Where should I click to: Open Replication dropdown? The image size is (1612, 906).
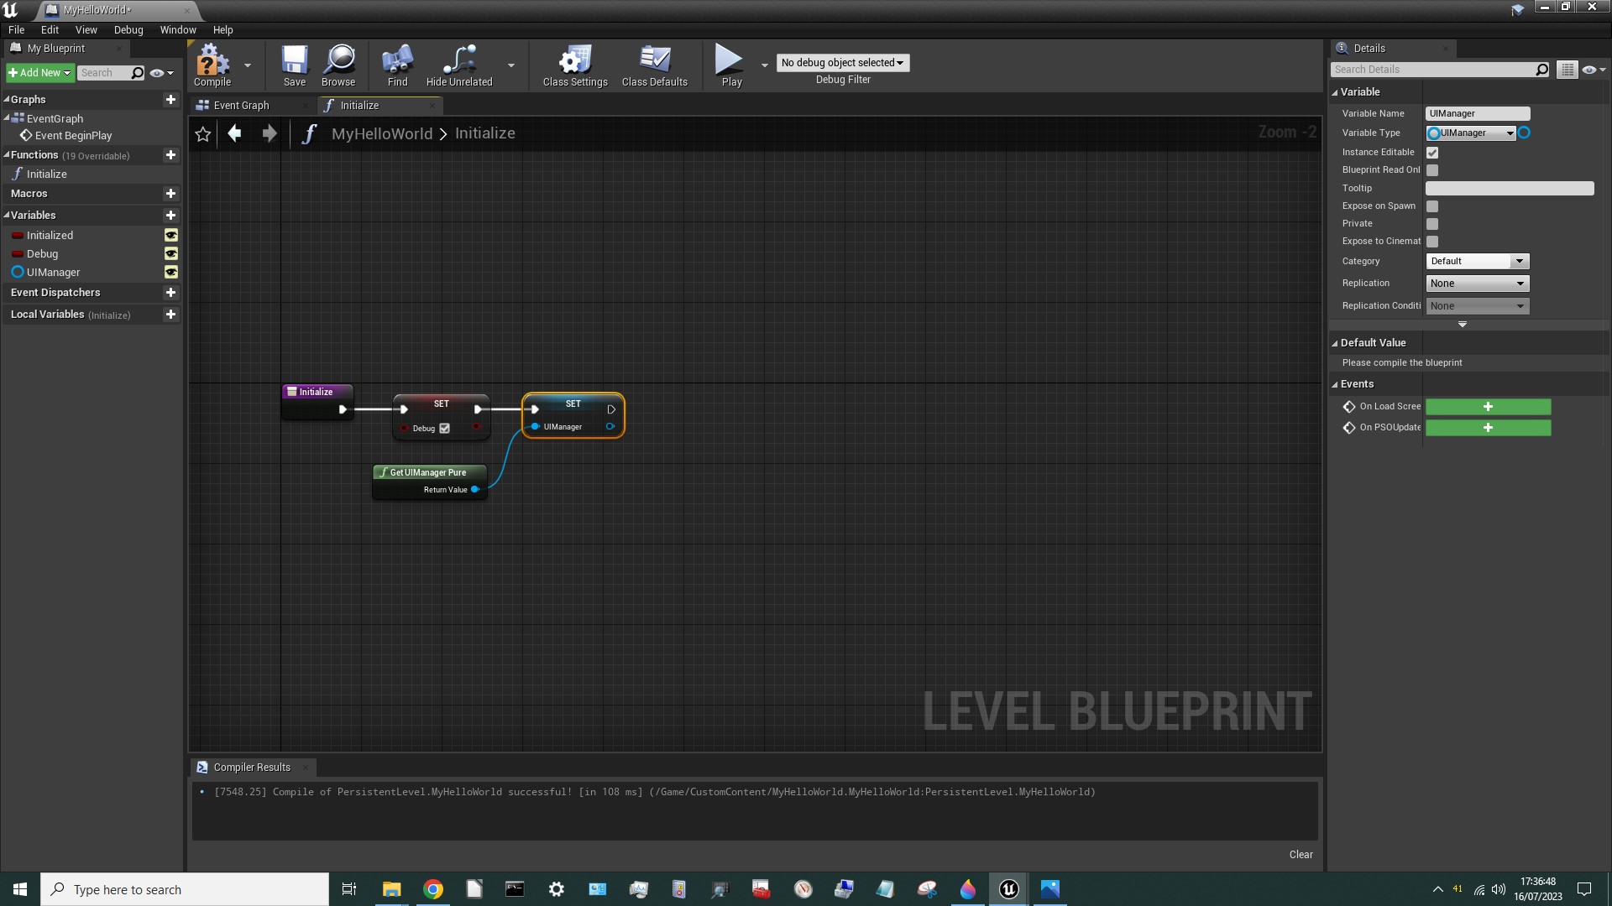[x=1478, y=284]
